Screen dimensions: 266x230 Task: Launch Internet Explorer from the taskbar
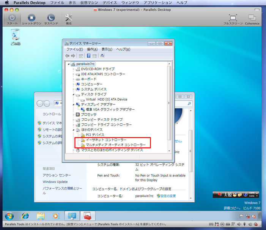25,216
